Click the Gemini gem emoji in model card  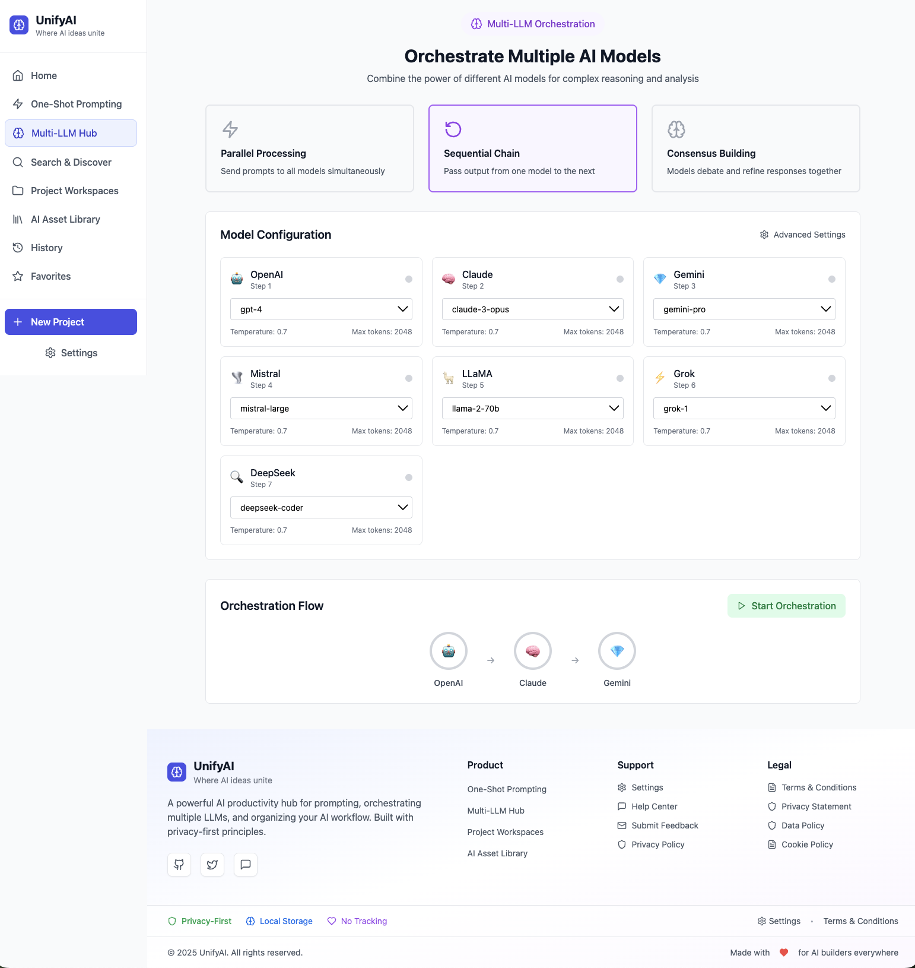pyautogui.click(x=660, y=279)
